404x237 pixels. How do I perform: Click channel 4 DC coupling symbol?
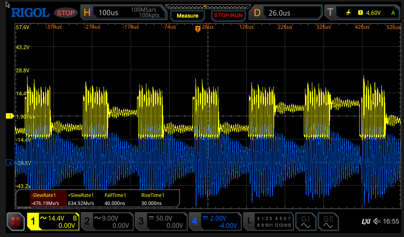205,218
